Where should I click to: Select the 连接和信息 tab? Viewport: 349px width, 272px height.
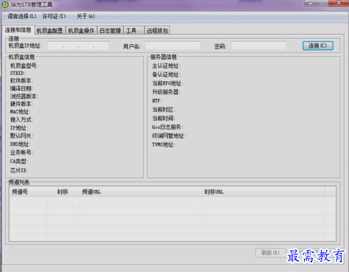18,30
